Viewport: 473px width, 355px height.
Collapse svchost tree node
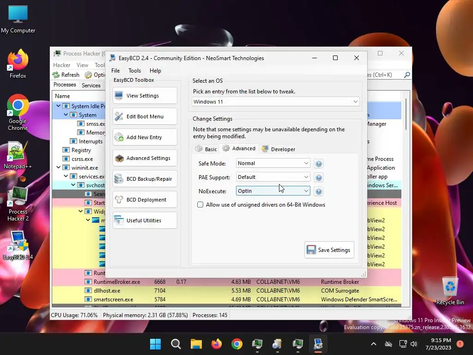(73, 185)
